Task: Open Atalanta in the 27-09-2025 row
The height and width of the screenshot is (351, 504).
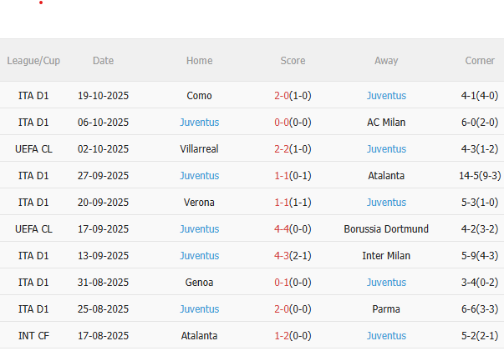Action: tap(386, 176)
